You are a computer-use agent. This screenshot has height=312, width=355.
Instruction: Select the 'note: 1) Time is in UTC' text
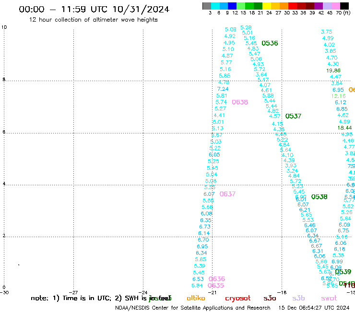[x=71, y=298]
